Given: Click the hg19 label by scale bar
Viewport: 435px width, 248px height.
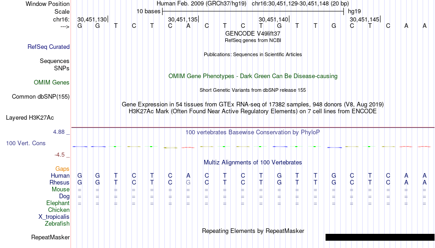Looking at the screenshot, I should (x=354, y=11).
